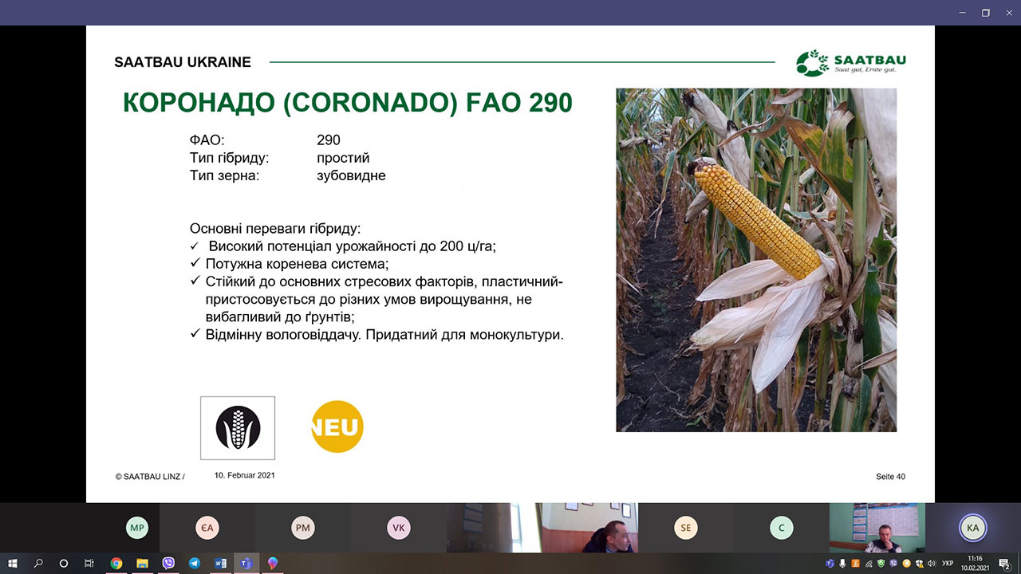Click value 'зубовидне'
Viewport: 1021px width, 574px height.
click(x=351, y=175)
